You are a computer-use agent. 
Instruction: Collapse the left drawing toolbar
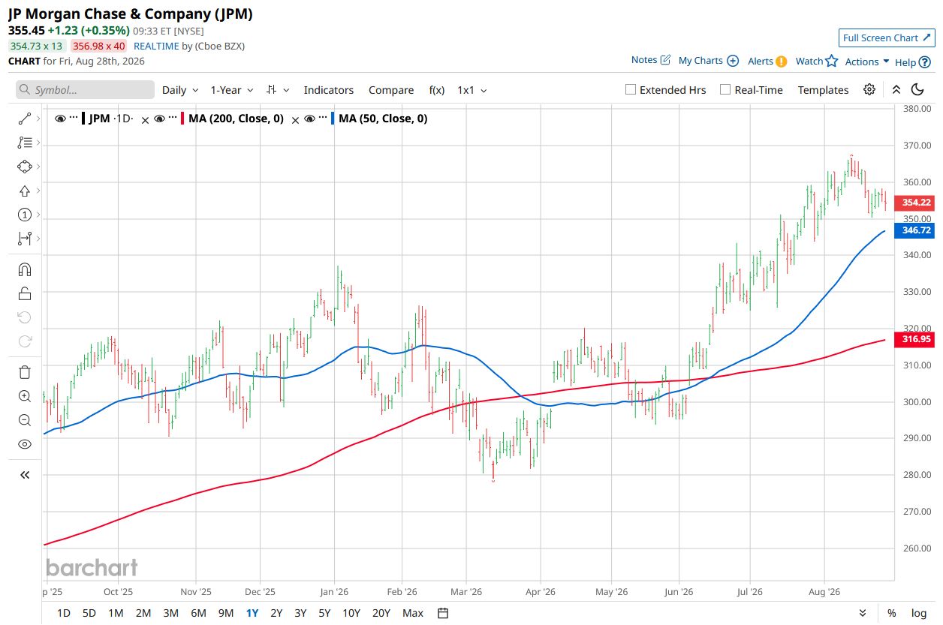(x=25, y=474)
